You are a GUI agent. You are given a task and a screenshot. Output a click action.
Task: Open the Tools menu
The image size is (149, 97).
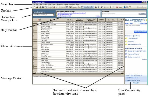(54, 4)
